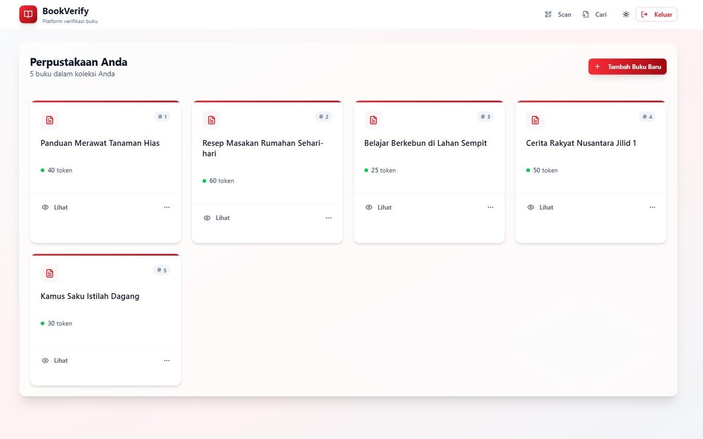Viewport: 703px width, 439px height.
Task: Click the 25 token label
Action: click(383, 170)
